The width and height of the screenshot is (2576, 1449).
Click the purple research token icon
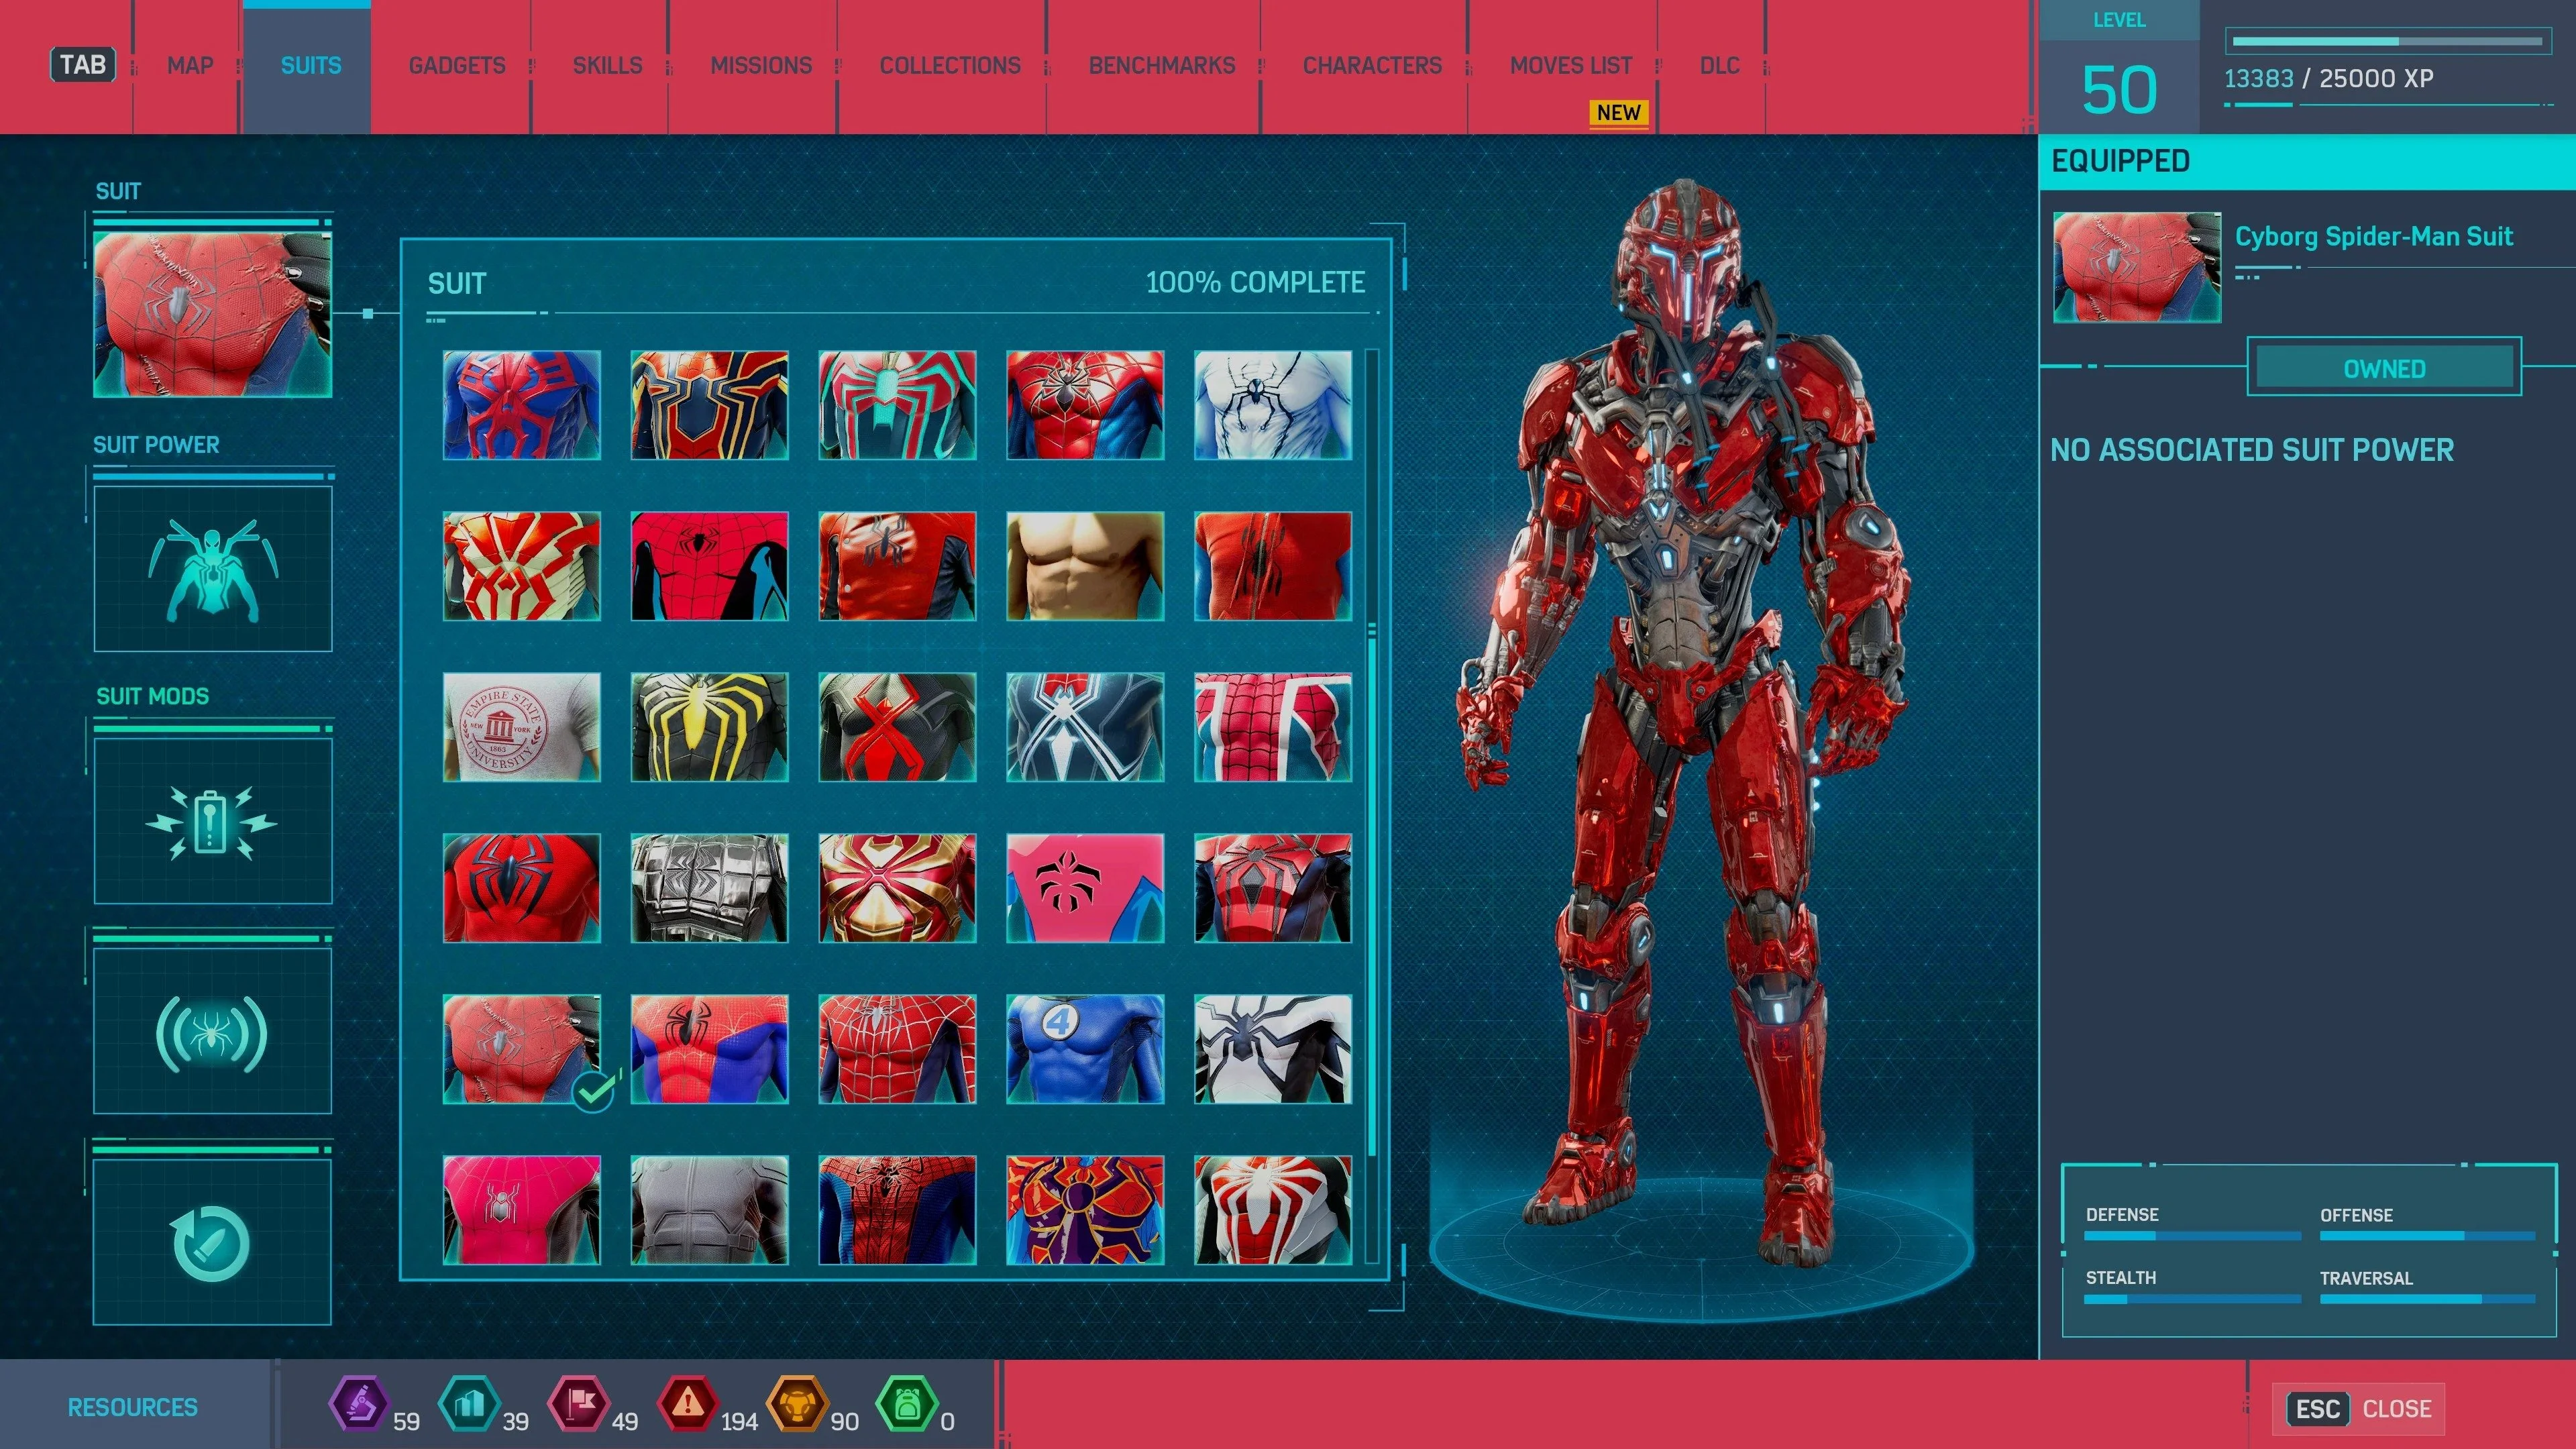pyautogui.click(x=359, y=1404)
